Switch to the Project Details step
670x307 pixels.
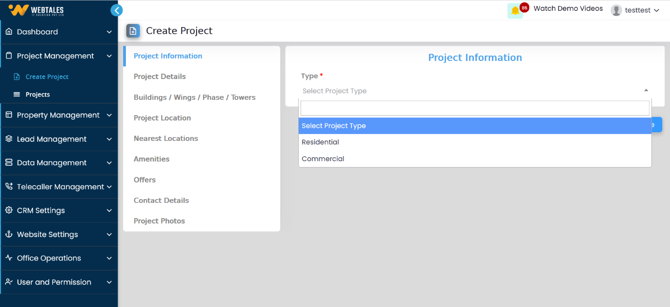coord(159,76)
